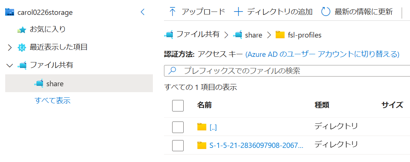This screenshot has width=410, height=162.
Task: Click the carol0226storage storage account icon
Action: coord(10,12)
